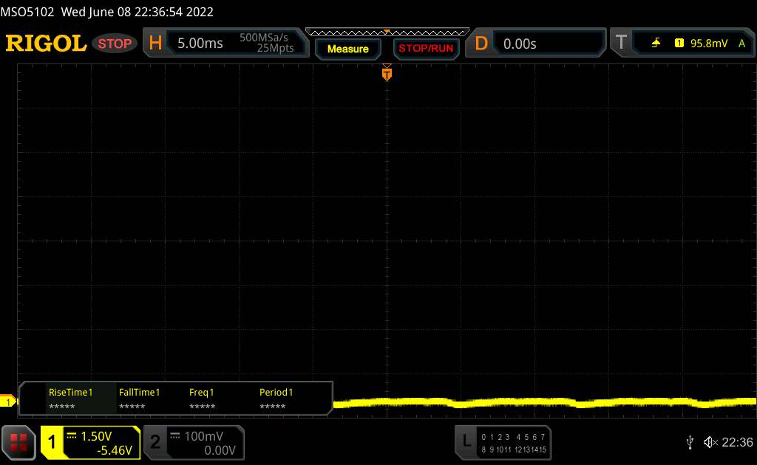Click the digital channels 8-15 row

[513, 449]
